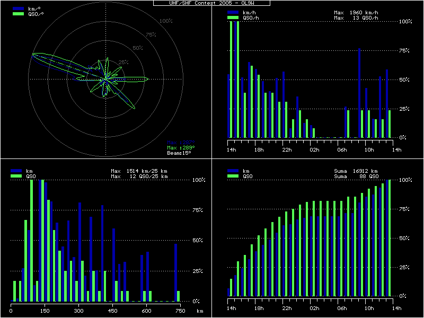Click the blue bar near 750 km in histogram
The height and width of the screenshot is (318, 424).
point(176,272)
